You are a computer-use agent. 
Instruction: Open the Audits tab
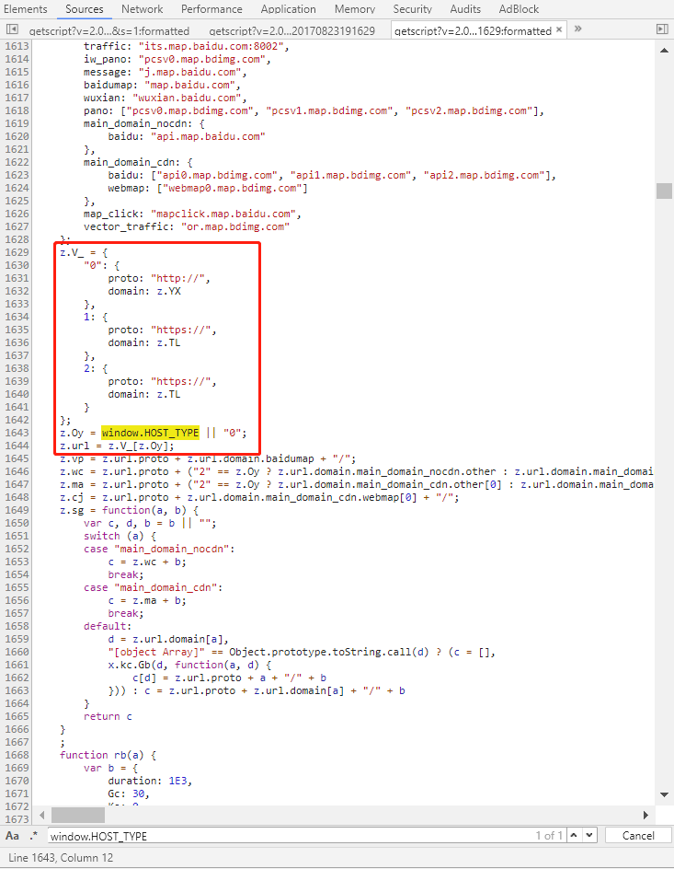pos(465,9)
